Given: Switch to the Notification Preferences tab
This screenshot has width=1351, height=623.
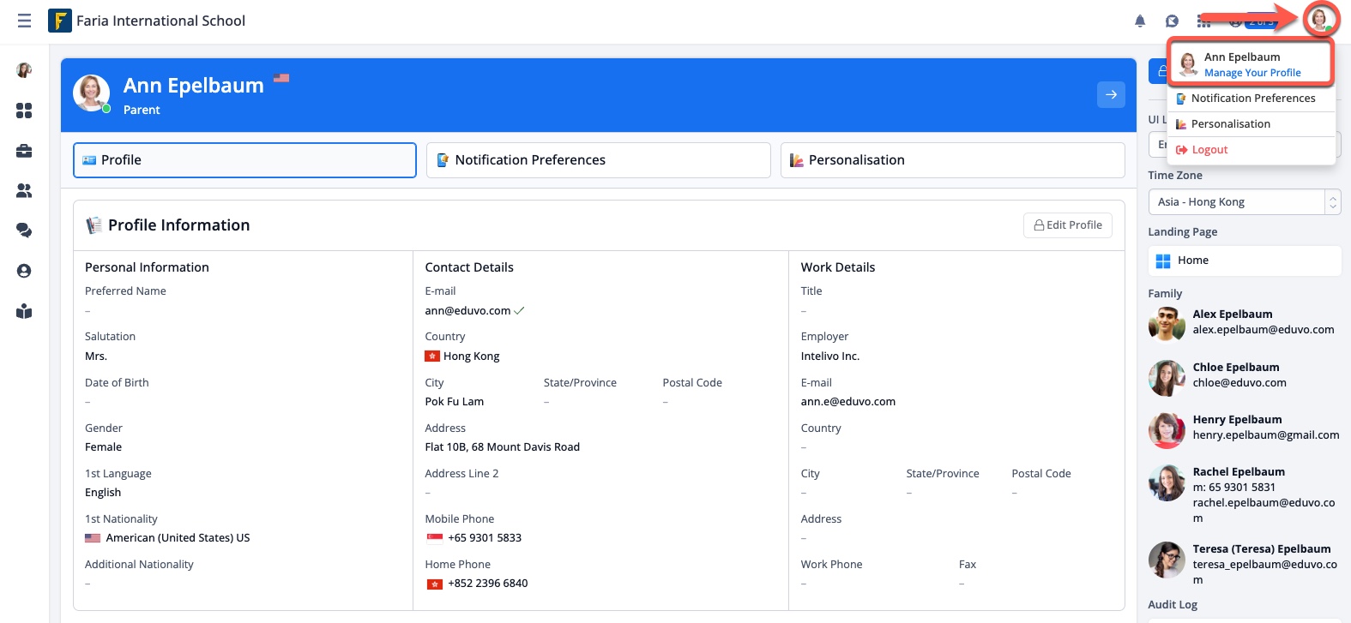Looking at the screenshot, I should [598, 160].
